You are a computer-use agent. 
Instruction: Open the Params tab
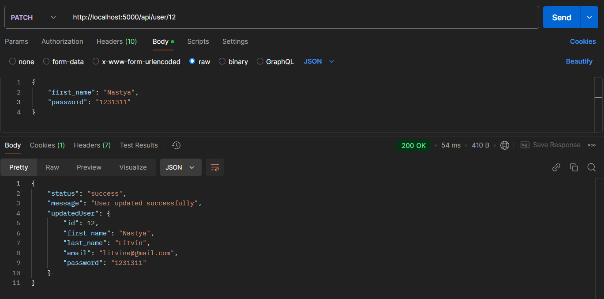(x=16, y=42)
